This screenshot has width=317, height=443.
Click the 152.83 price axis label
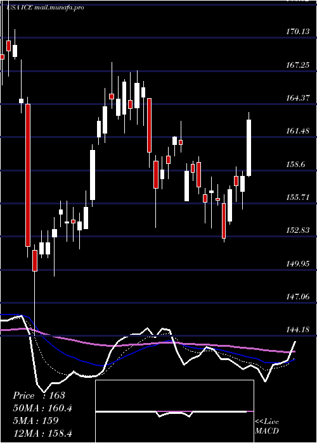[297, 230]
